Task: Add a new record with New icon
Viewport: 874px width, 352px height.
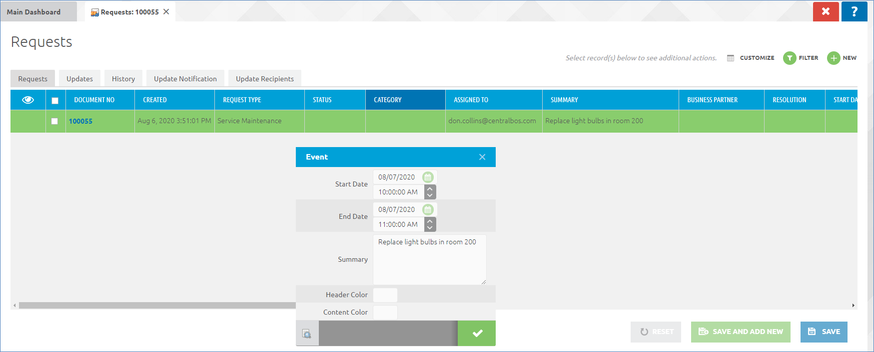Action: tap(834, 58)
